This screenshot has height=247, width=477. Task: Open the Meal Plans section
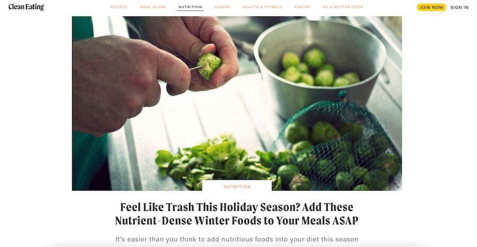pyautogui.click(x=153, y=7)
